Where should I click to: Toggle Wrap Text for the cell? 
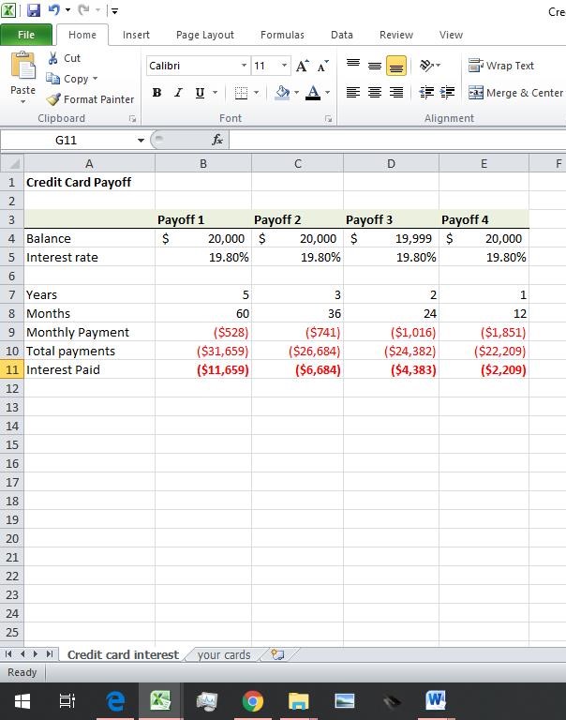coord(501,66)
